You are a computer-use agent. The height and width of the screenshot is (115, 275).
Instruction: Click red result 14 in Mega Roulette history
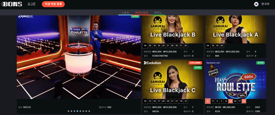click(x=230, y=101)
